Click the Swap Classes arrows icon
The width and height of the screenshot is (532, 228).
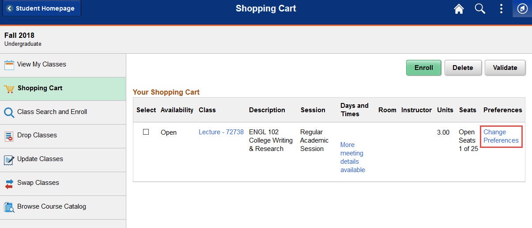coord(9,184)
